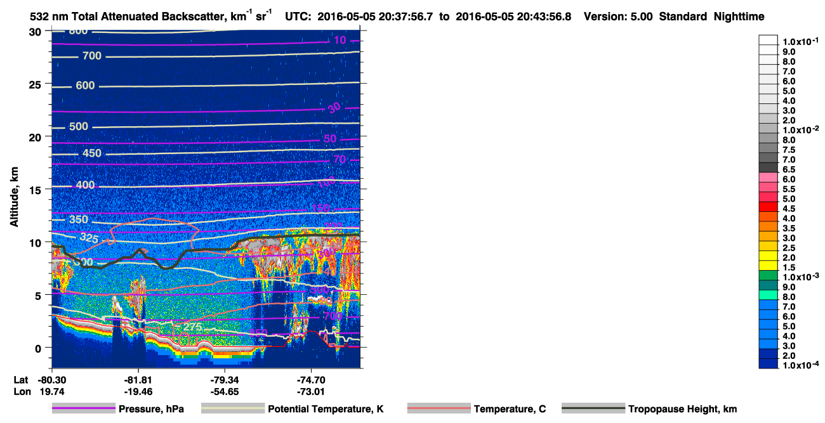Click the '1.0x10-2' colorbar label
The image size is (825, 423).
[x=800, y=129]
